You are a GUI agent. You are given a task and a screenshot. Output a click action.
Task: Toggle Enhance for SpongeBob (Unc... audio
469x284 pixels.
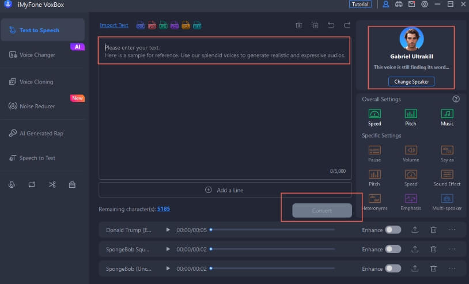click(393, 268)
